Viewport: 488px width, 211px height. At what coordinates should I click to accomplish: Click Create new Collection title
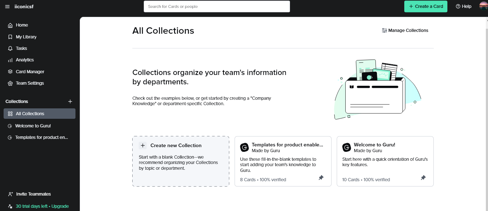176,145
